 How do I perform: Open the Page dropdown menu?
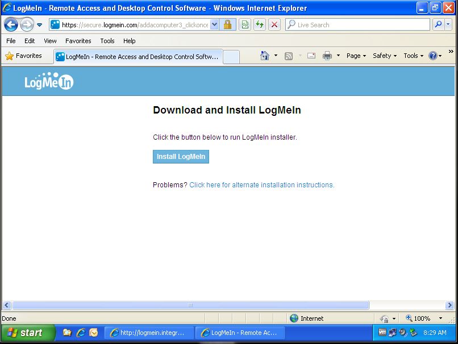pyautogui.click(x=356, y=56)
